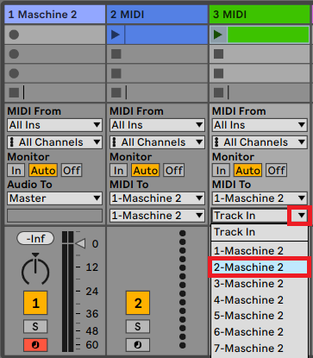313x358 pixels.
Task: Select the 2 MIDI track header
Action: pyautogui.click(x=157, y=15)
